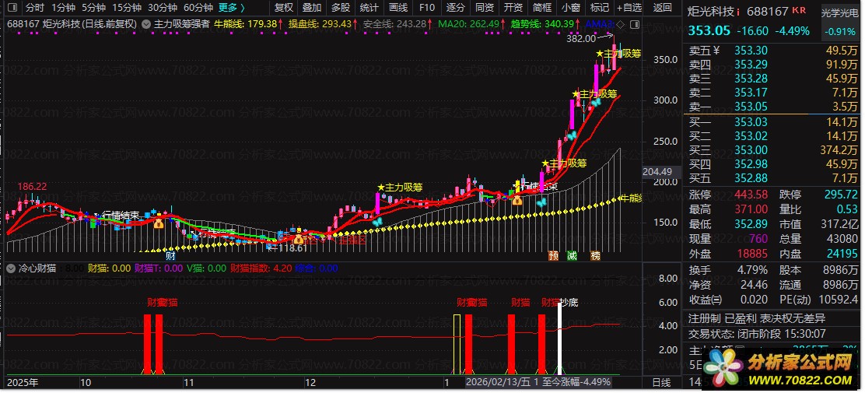Click the 返回 back button

pyautogui.click(x=663, y=8)
